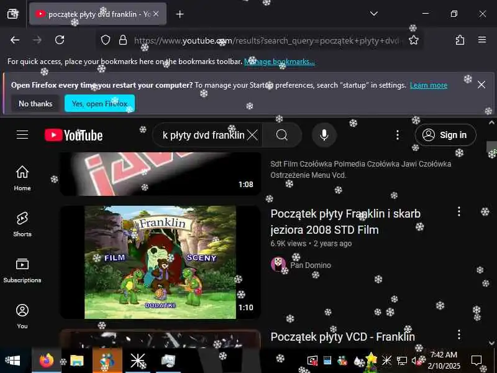
Task: Show site security lock information
Action: (x=123, y=40)
